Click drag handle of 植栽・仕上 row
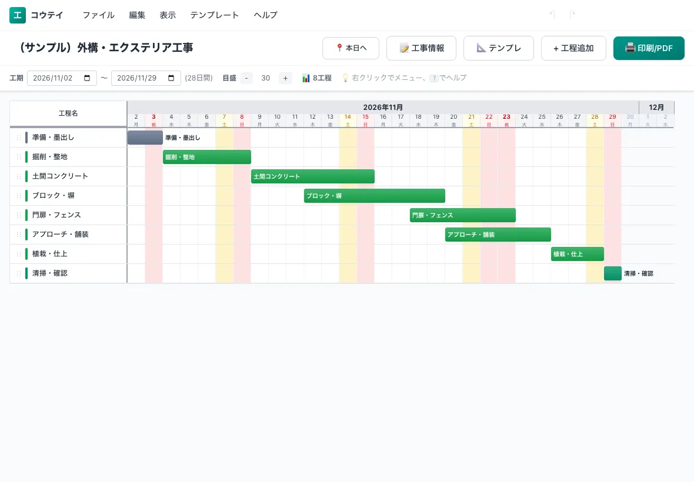Image resolution: width=694 pixels, height=482 pixels. pos(19,254)
